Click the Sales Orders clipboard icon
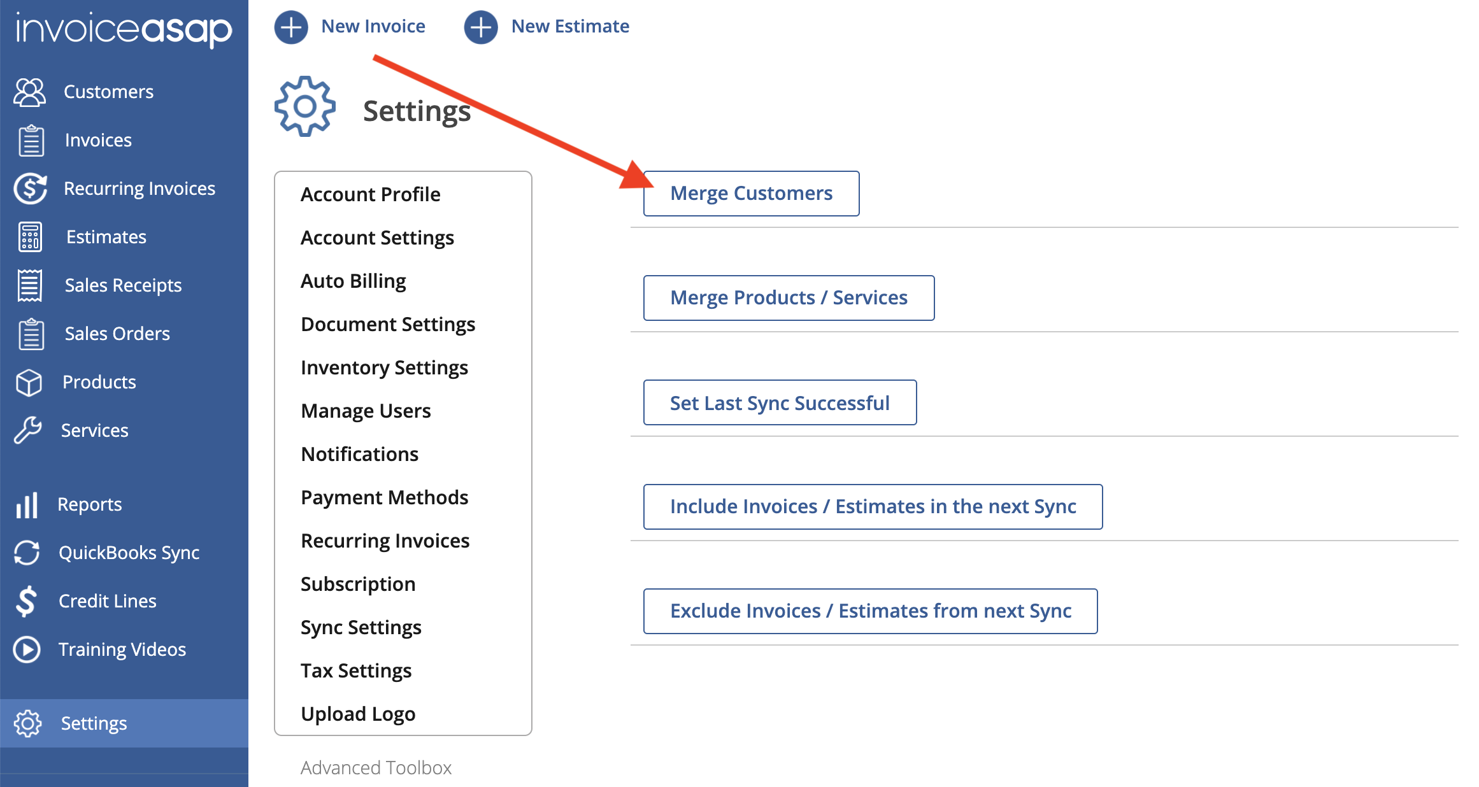The image size is (1479, 787). [x=29, y=333]
